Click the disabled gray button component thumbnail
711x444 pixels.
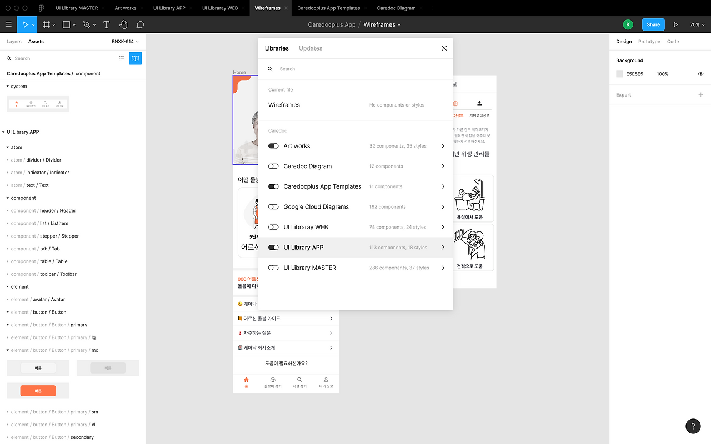click(x=108, y=368)
